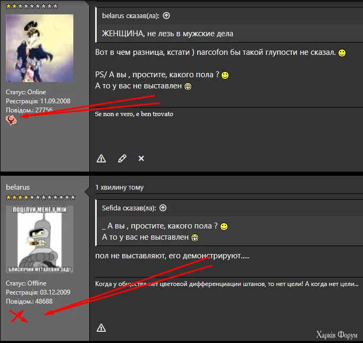
Task: Click the female gender icon under Sefida's profile
Action: [x=11, y=120]
